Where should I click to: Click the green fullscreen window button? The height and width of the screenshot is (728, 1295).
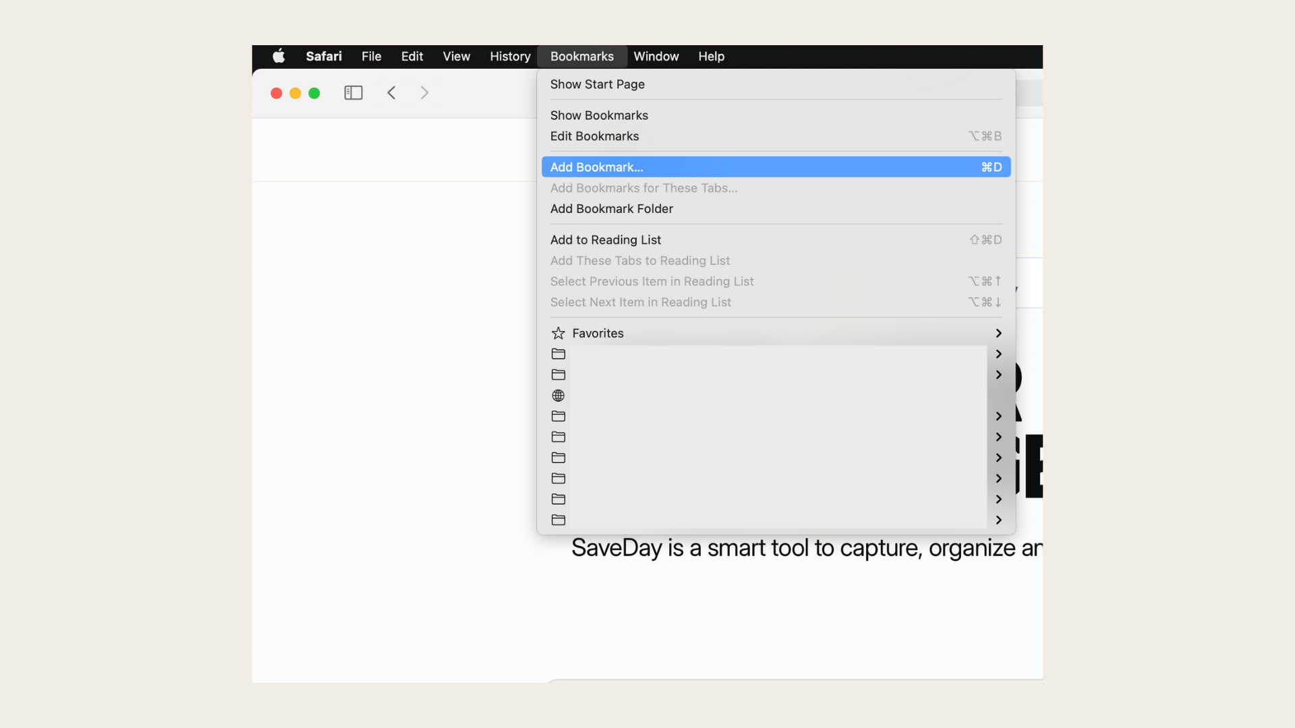(x=314, y=93)
